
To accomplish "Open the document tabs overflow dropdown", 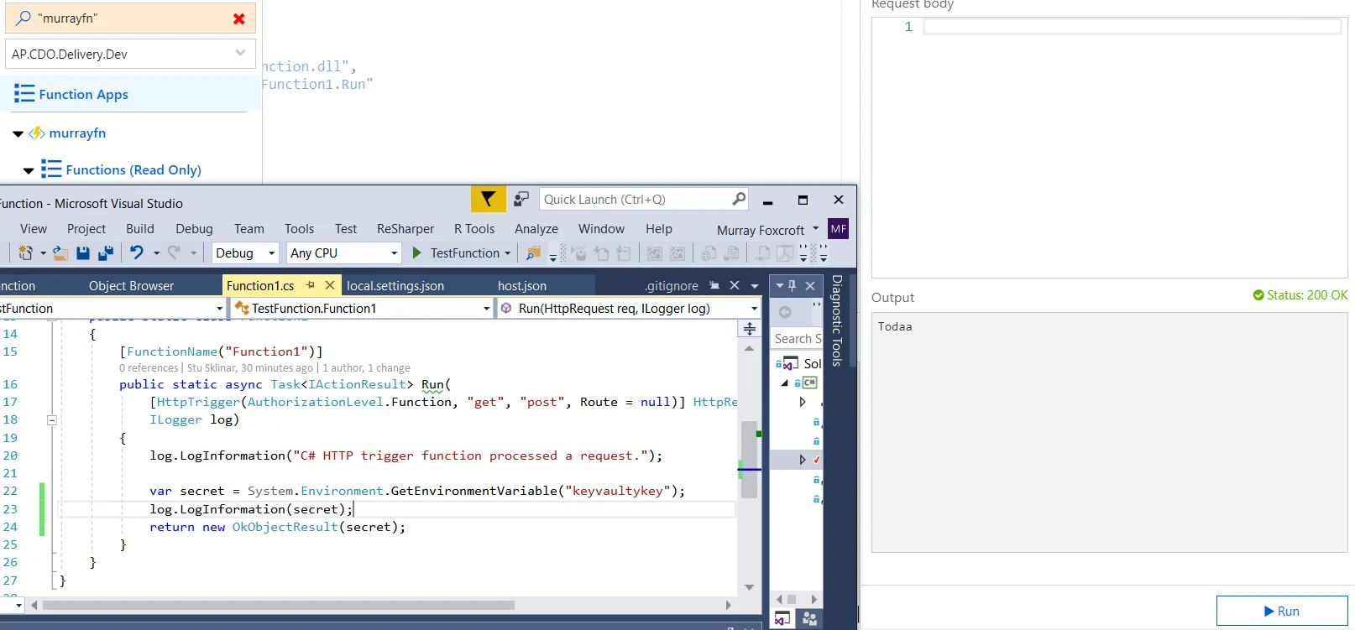I will [754, 286].
